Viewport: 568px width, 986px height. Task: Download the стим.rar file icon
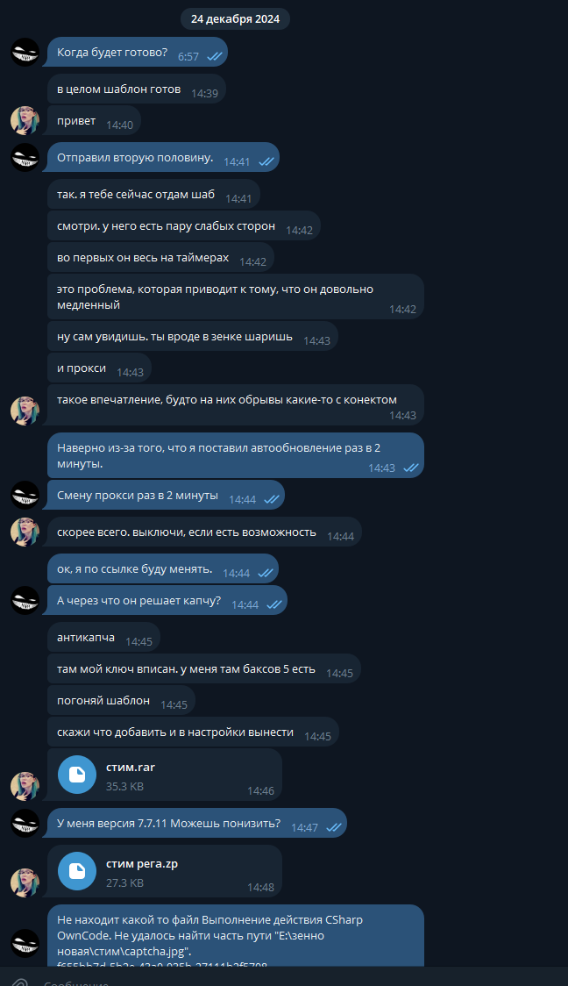pos(76,775)
